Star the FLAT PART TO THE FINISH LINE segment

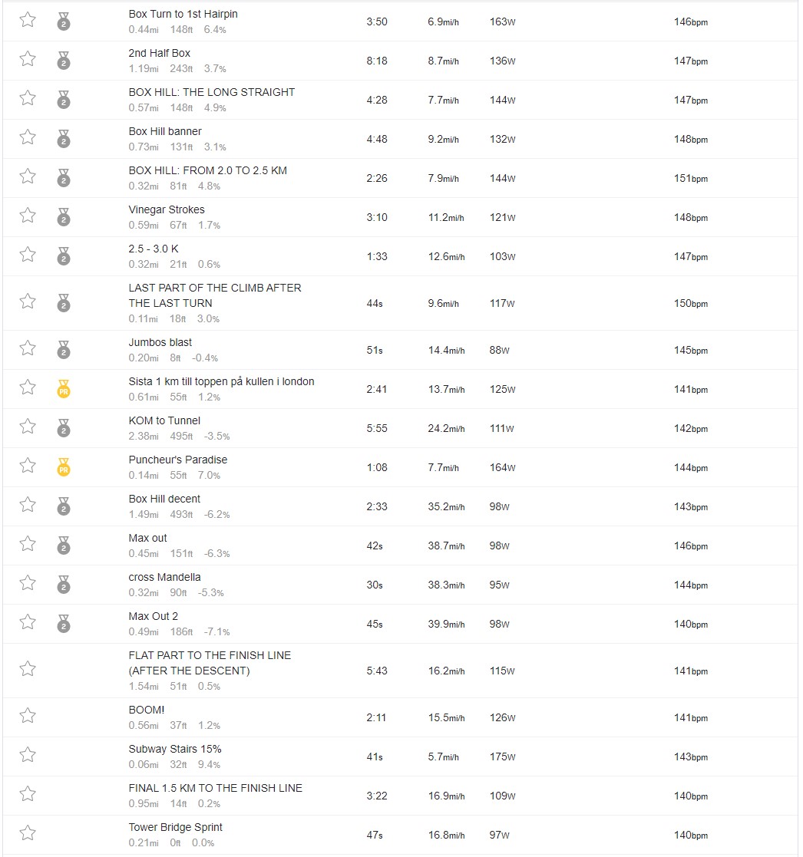pyautogui.click(x=28, y=669)
